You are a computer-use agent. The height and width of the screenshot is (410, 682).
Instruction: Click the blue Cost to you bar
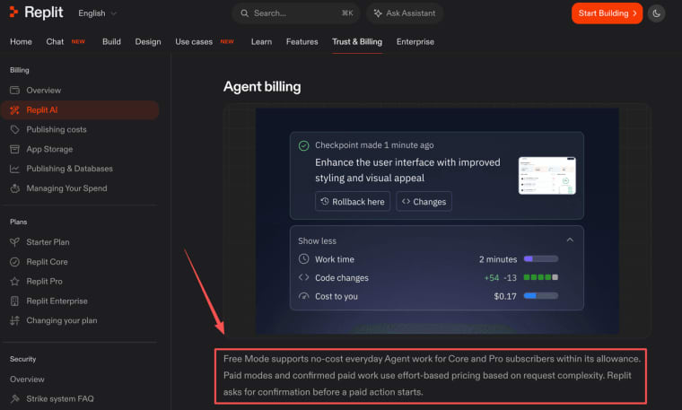point(540,296)
